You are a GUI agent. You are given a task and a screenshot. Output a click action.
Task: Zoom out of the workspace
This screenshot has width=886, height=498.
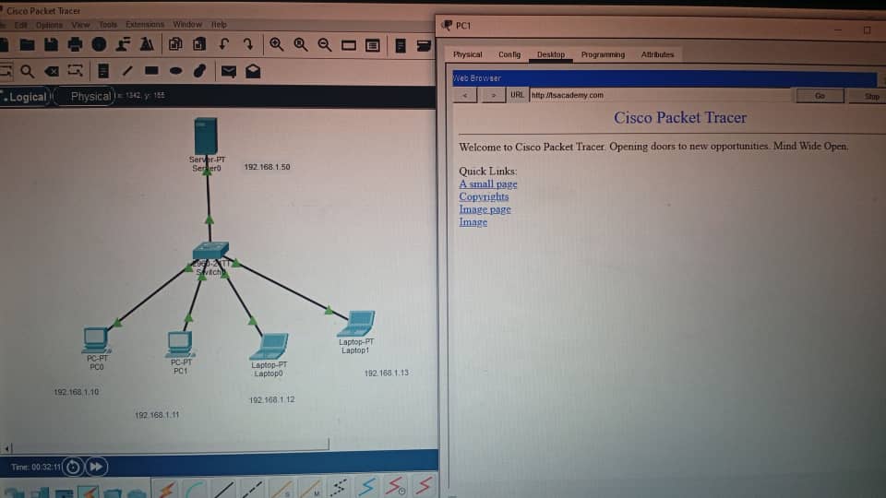pos(324,44)
